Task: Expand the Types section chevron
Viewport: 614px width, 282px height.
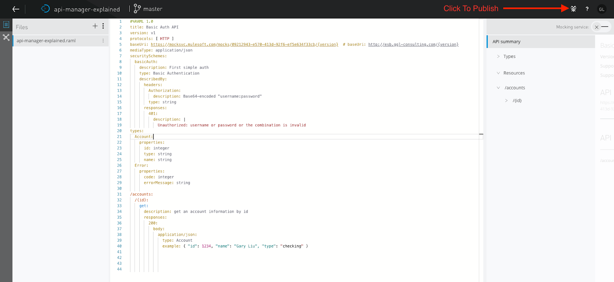Action: pyautogui.click(x=498, y=56)
